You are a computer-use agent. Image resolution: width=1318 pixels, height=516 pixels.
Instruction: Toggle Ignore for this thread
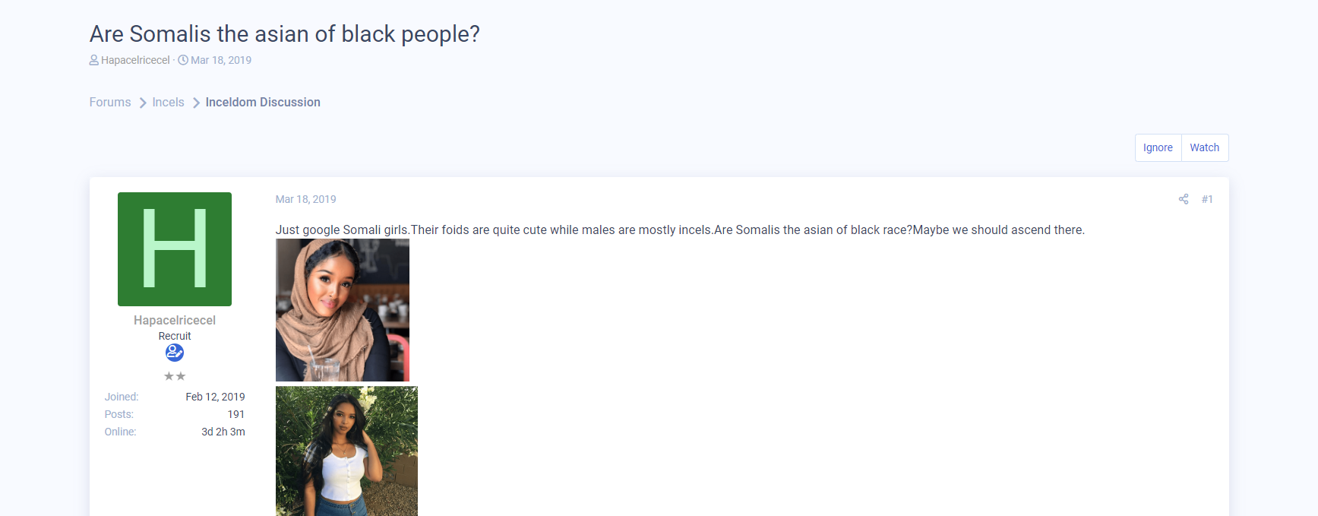click(1158, 147)
